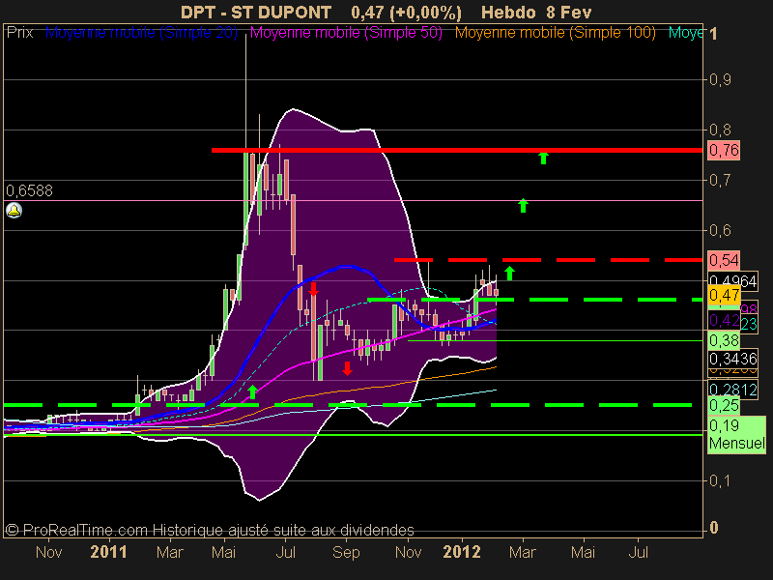Select the solid green 0,19 monthly support line
The width and height of the screenshot is (773, 580).
coord(353,434)
